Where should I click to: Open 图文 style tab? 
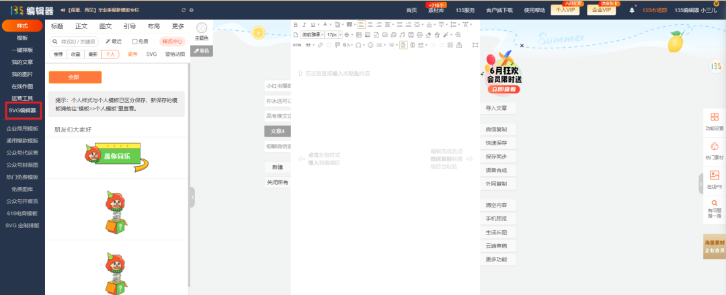(106, 26)
